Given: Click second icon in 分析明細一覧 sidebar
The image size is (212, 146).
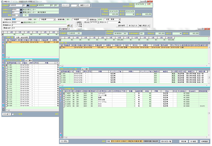Looking at the screenshot, I should (61, 92).
